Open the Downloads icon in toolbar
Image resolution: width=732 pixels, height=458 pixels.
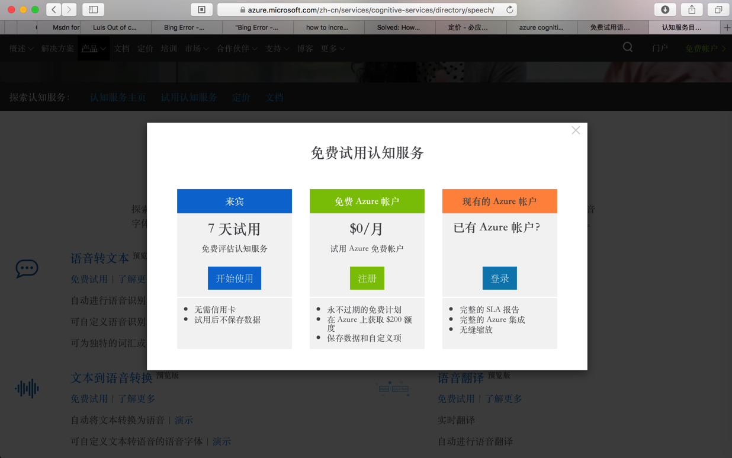tap(665, 9)
